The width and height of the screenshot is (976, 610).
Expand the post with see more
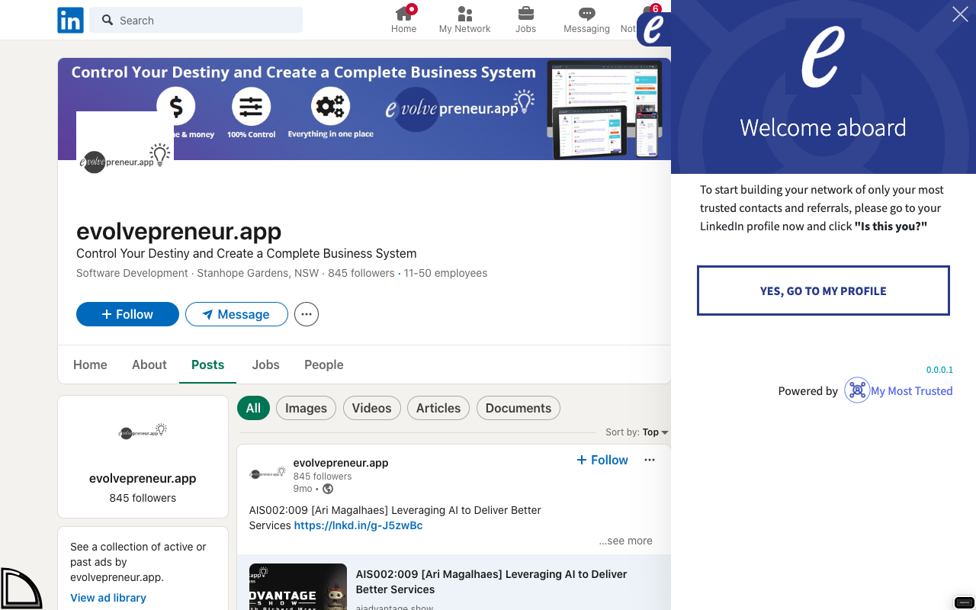click(x=625, y=541)
